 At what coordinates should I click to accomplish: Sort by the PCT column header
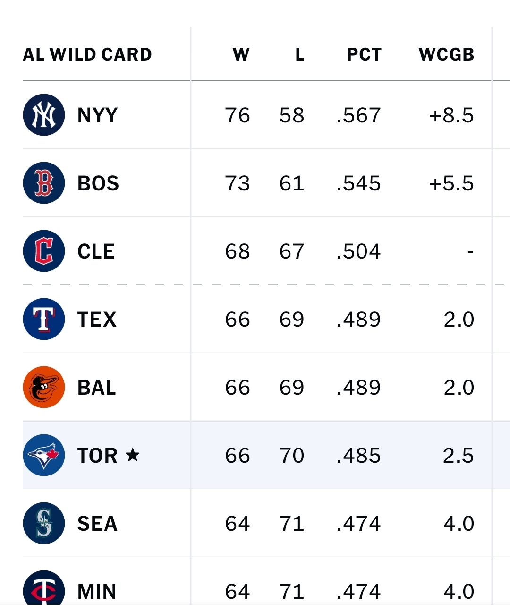point(364,54)
